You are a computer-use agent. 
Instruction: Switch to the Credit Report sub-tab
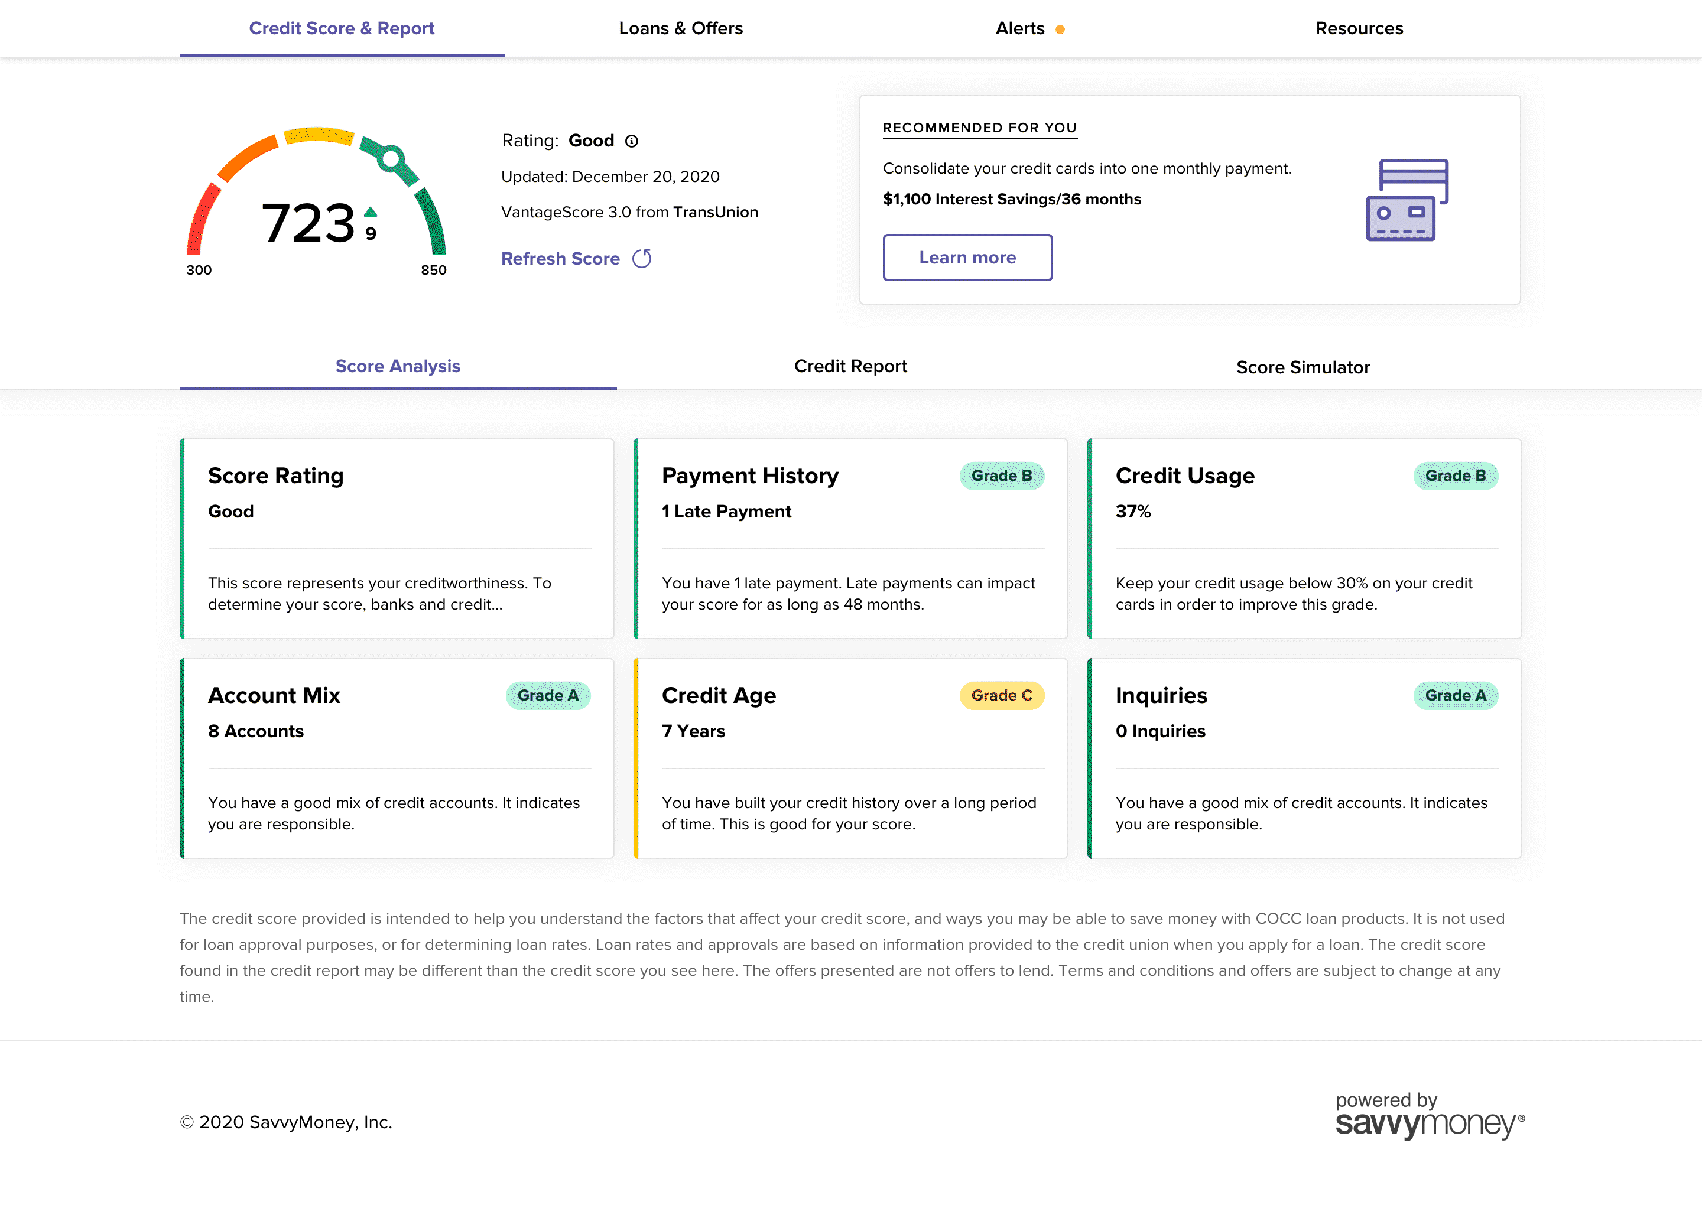click(850, 366)
